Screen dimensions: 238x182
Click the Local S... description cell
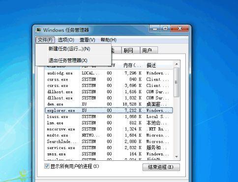click(x=157, y=116)
